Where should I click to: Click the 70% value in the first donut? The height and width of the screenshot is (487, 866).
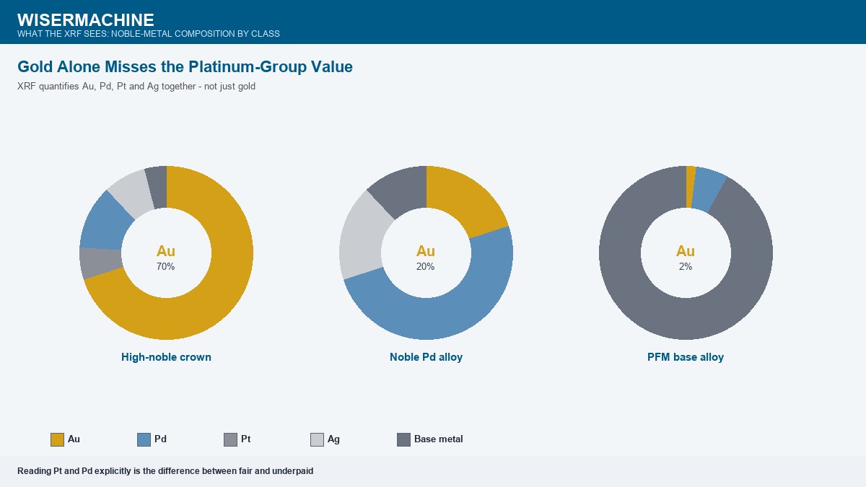pyautogui.click(x=166, y=266)
